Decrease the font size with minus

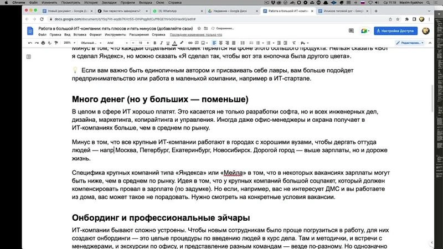pyautogui.click(x=133, y=43)
